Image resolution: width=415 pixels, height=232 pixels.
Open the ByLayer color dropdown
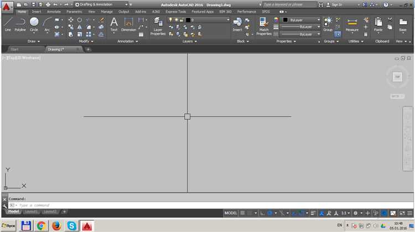click(318, 20)
